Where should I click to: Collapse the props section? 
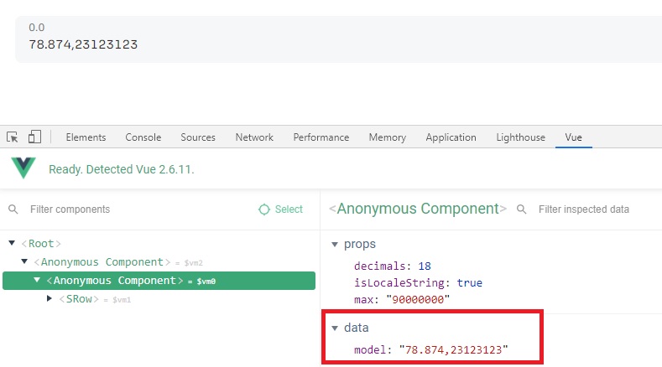(335, 244)
